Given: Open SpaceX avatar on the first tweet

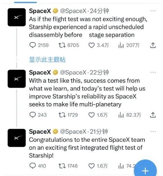Looking at the screenshot, I should pos(17,17).
